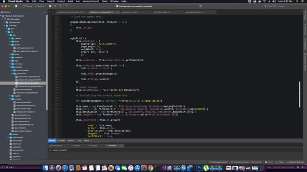Click the Step Over debug icon

pyautogui.click(x=56, y=6)
